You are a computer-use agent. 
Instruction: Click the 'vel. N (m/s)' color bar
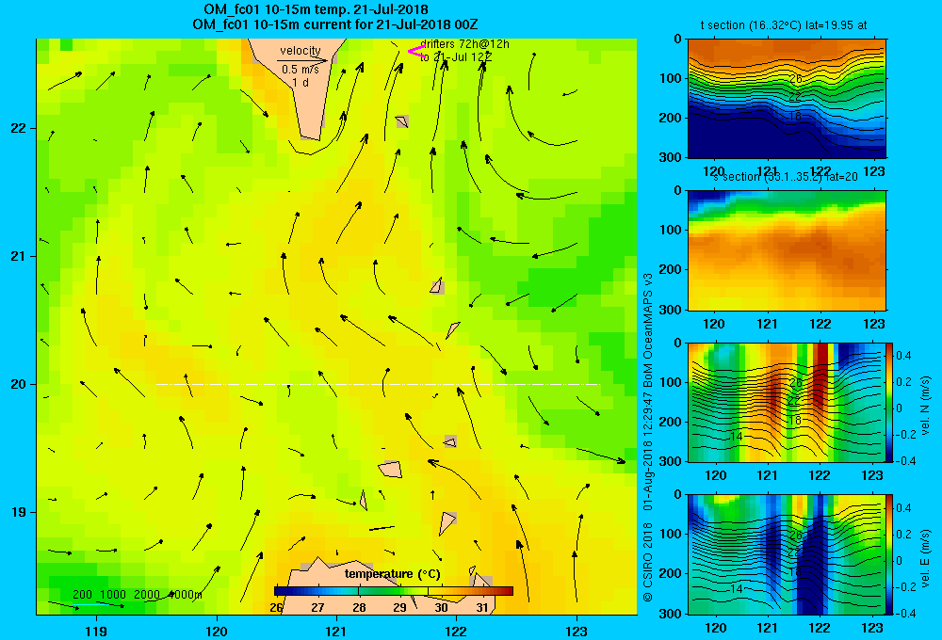(x=890, y=402)
